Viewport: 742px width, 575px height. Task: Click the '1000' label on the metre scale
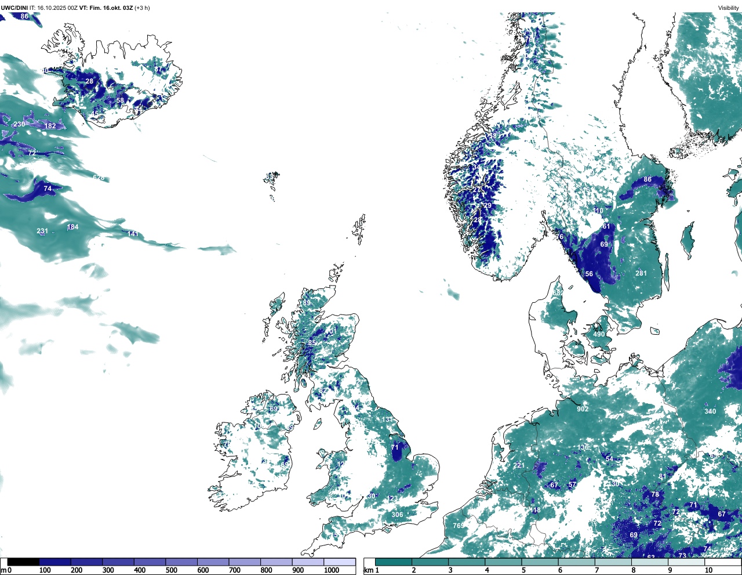click(x=332, y=570)
